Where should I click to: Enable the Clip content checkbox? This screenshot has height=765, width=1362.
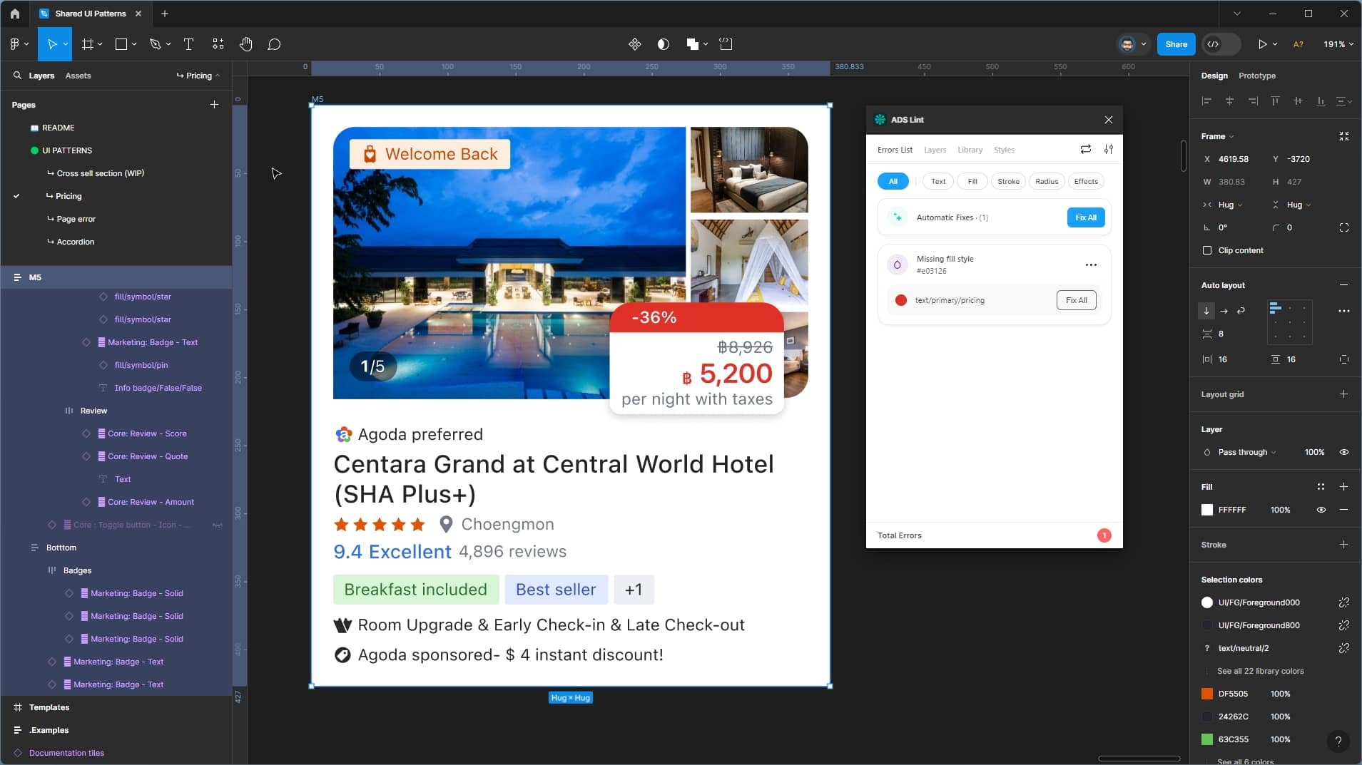click(x=1207, y=250)
